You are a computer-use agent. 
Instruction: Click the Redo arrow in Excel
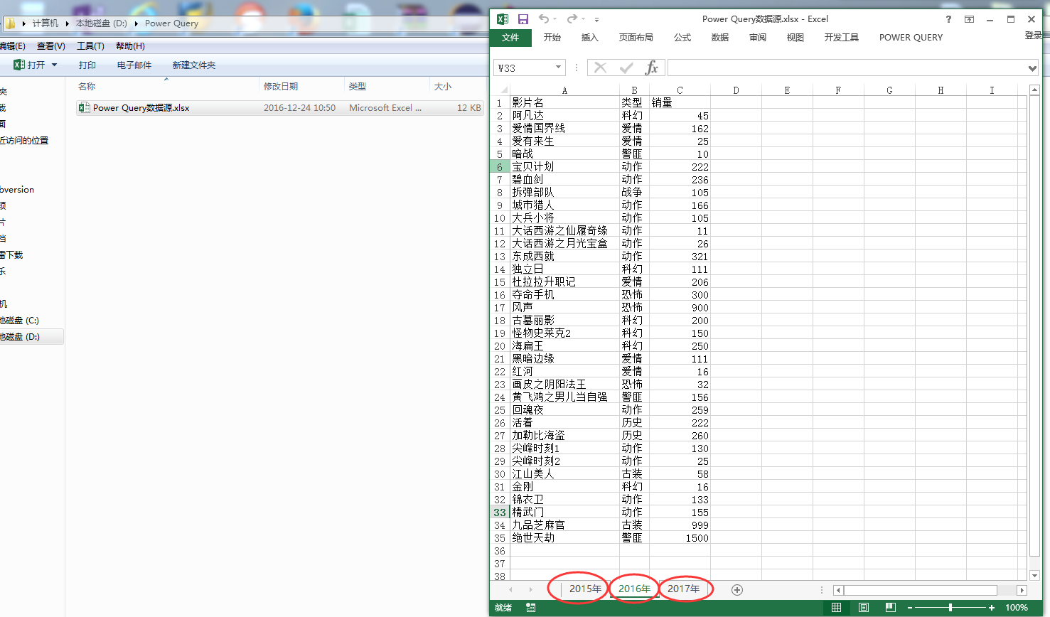tap(572, 19)
